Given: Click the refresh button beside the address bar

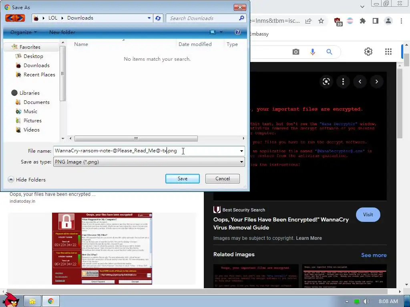Looking at the screenshot, I should click(158, 18).
